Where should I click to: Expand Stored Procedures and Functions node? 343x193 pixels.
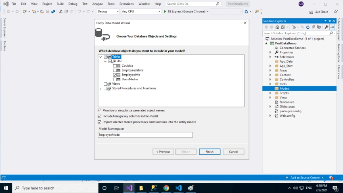point(100,88)
